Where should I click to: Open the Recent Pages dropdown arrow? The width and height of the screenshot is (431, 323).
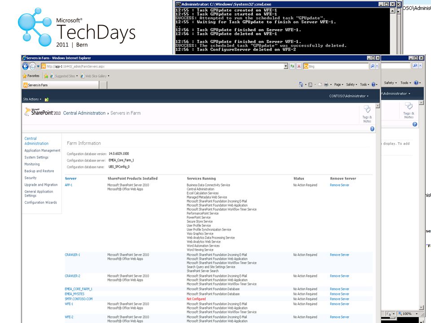[x=38, y=66]
